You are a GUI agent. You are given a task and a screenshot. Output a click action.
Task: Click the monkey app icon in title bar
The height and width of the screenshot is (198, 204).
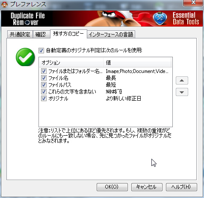4,4
